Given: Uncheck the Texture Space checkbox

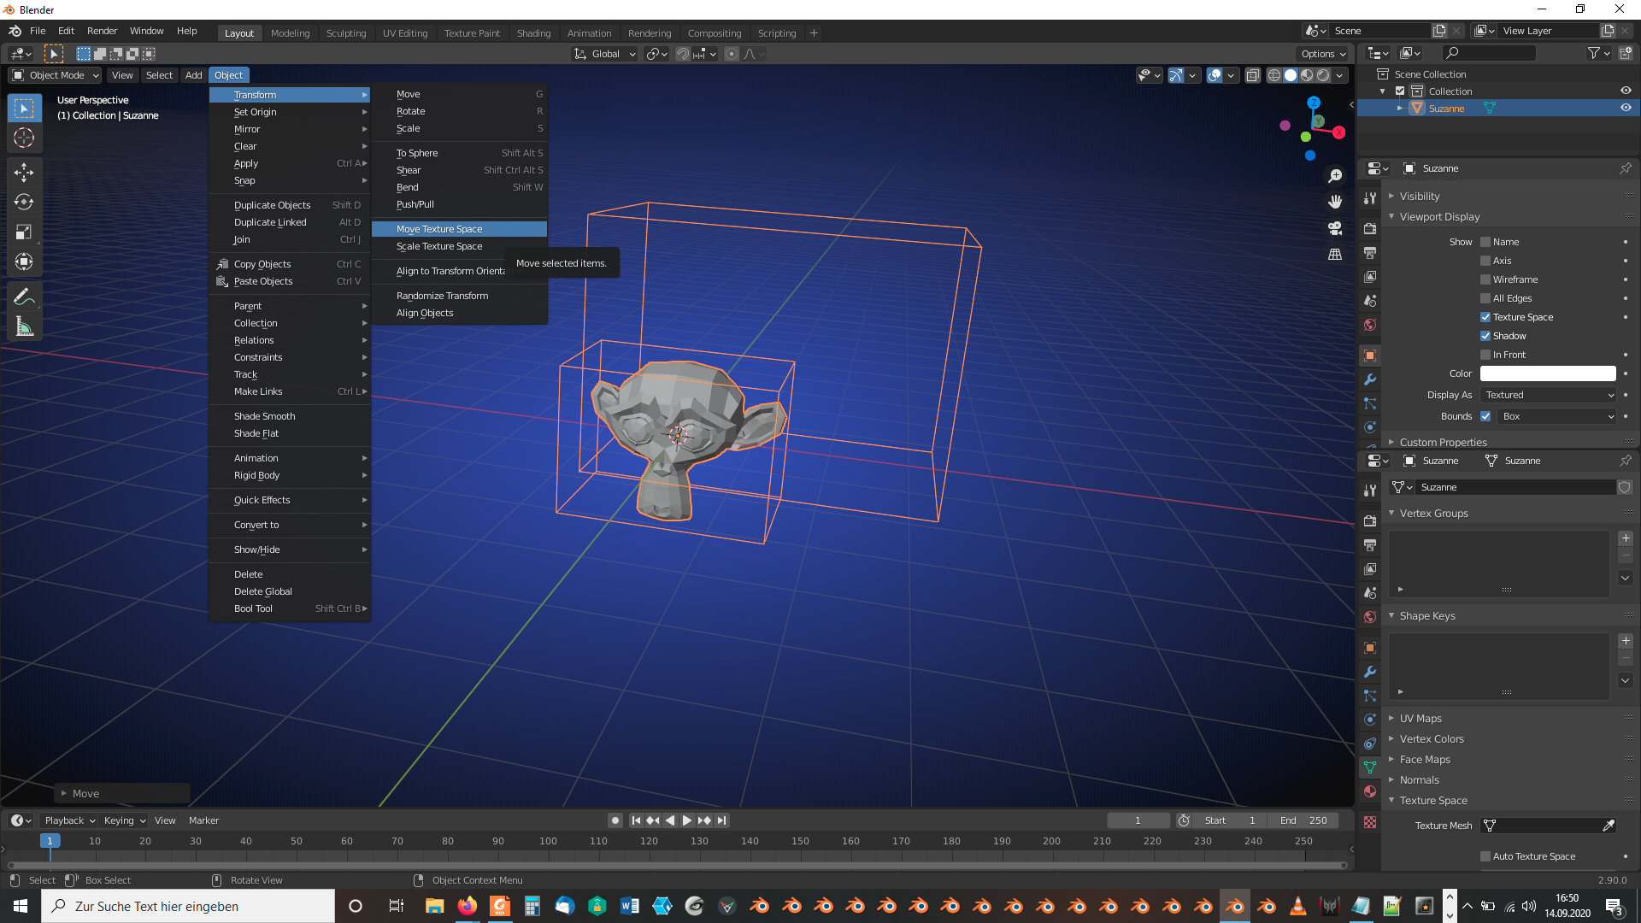Looking at the screenshot, I should [1485, 317].
